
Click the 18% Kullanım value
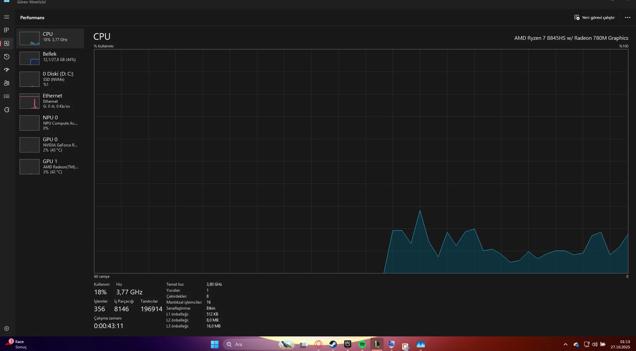click(100, 292)
